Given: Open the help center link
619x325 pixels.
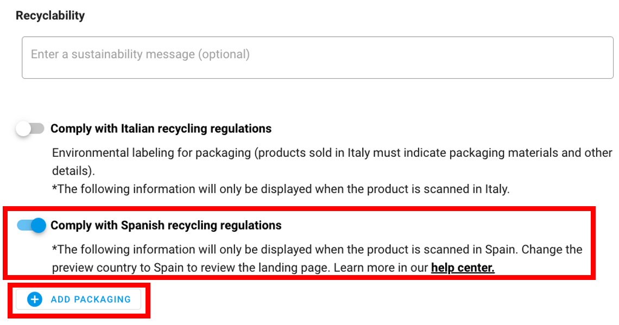Looking at the screenshot, I should [x=463, y=267].
